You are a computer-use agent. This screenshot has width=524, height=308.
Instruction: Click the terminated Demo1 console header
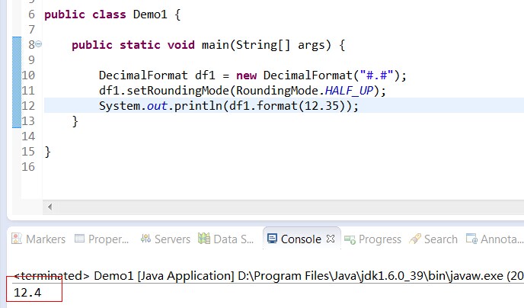[x=269, y=276]
